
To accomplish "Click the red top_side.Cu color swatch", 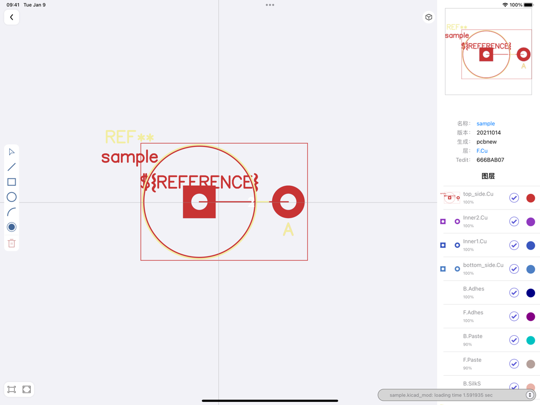I will (x=531, y=198).
